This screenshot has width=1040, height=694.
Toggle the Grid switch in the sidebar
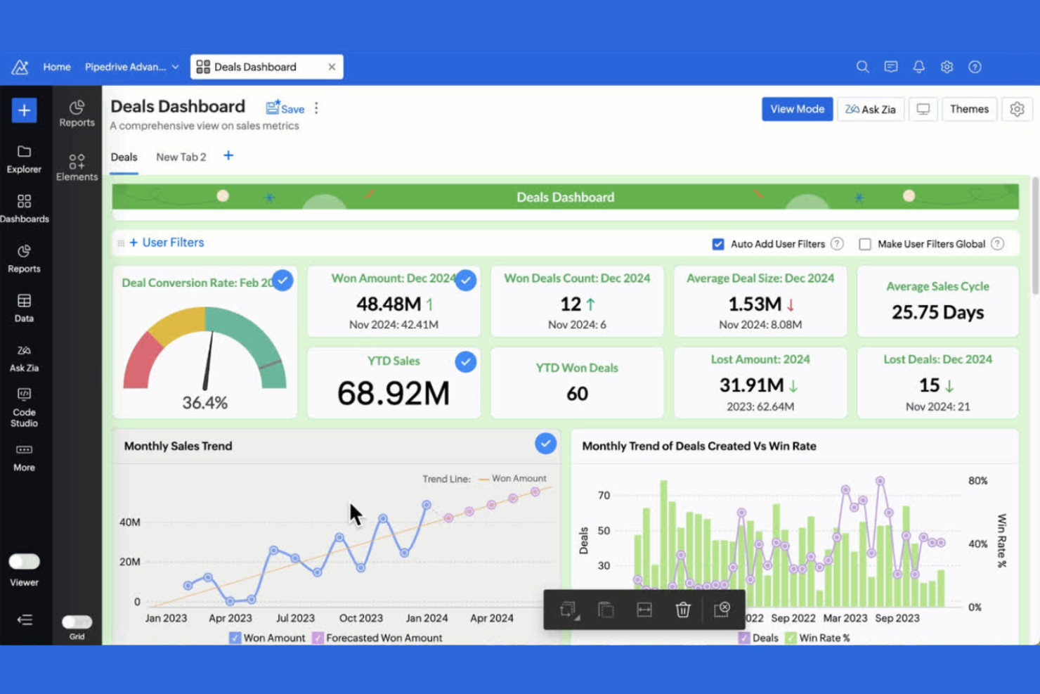pyautogui.click(x=77, y=622)
